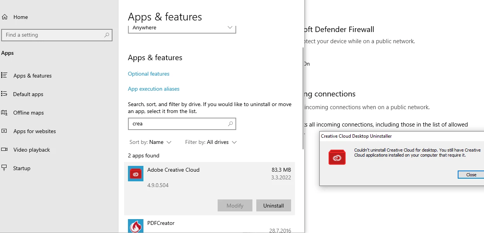Image resolution: width=484 pixels, height=233 pixels.
Task: Click the PDFCreator app icon
Action: click(136, 226)
